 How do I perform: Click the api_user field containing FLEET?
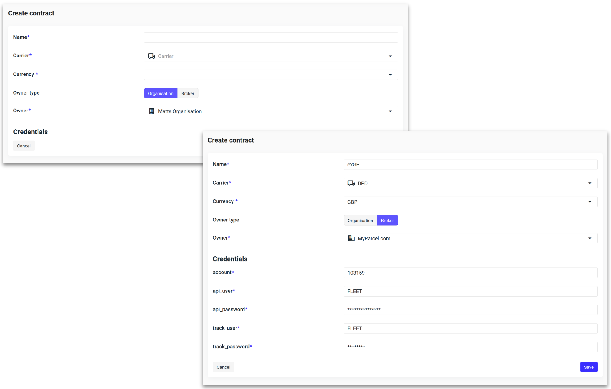(470, 292)
